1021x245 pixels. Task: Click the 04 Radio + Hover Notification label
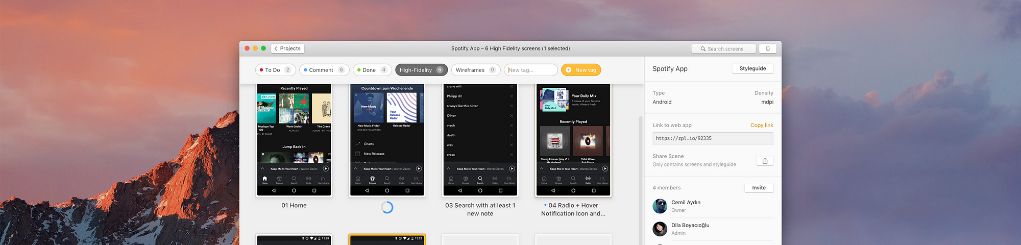click(x=573, y=209)
